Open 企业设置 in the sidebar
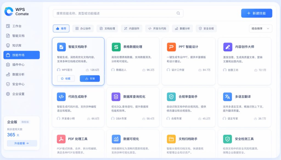The width and height of the screenshot is (281, 160). 21,94
